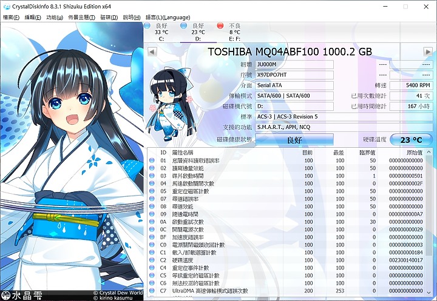The height and width of the screenshot is (301, 437).
Task: Open the 功能(u) menu
Action: tap(55, 17)
